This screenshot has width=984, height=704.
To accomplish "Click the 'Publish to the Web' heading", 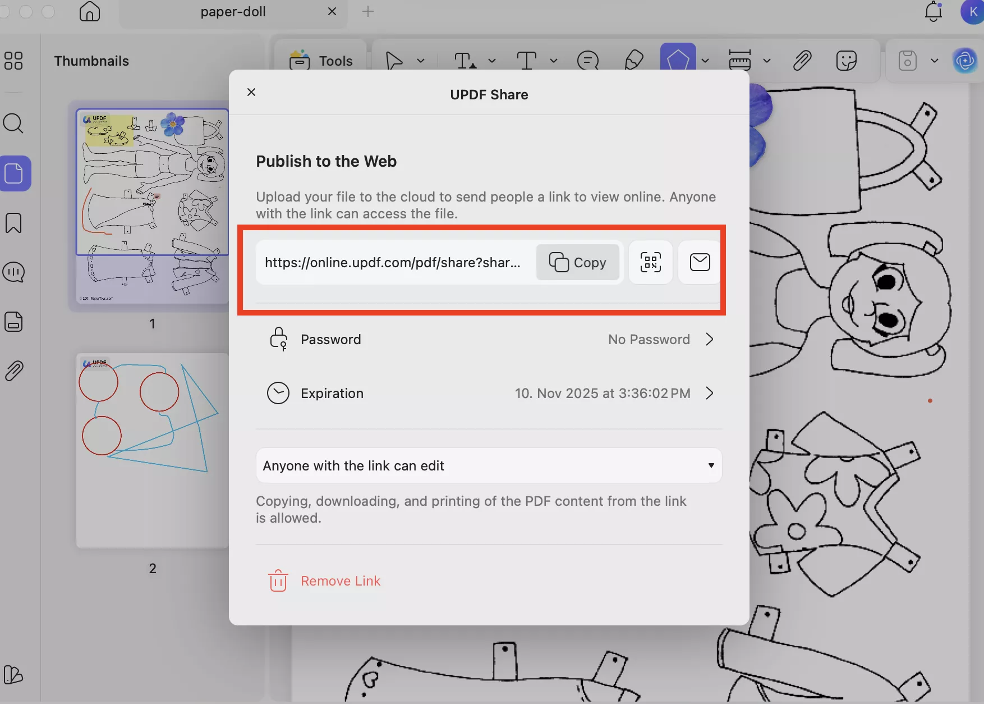I will [327, 162].
